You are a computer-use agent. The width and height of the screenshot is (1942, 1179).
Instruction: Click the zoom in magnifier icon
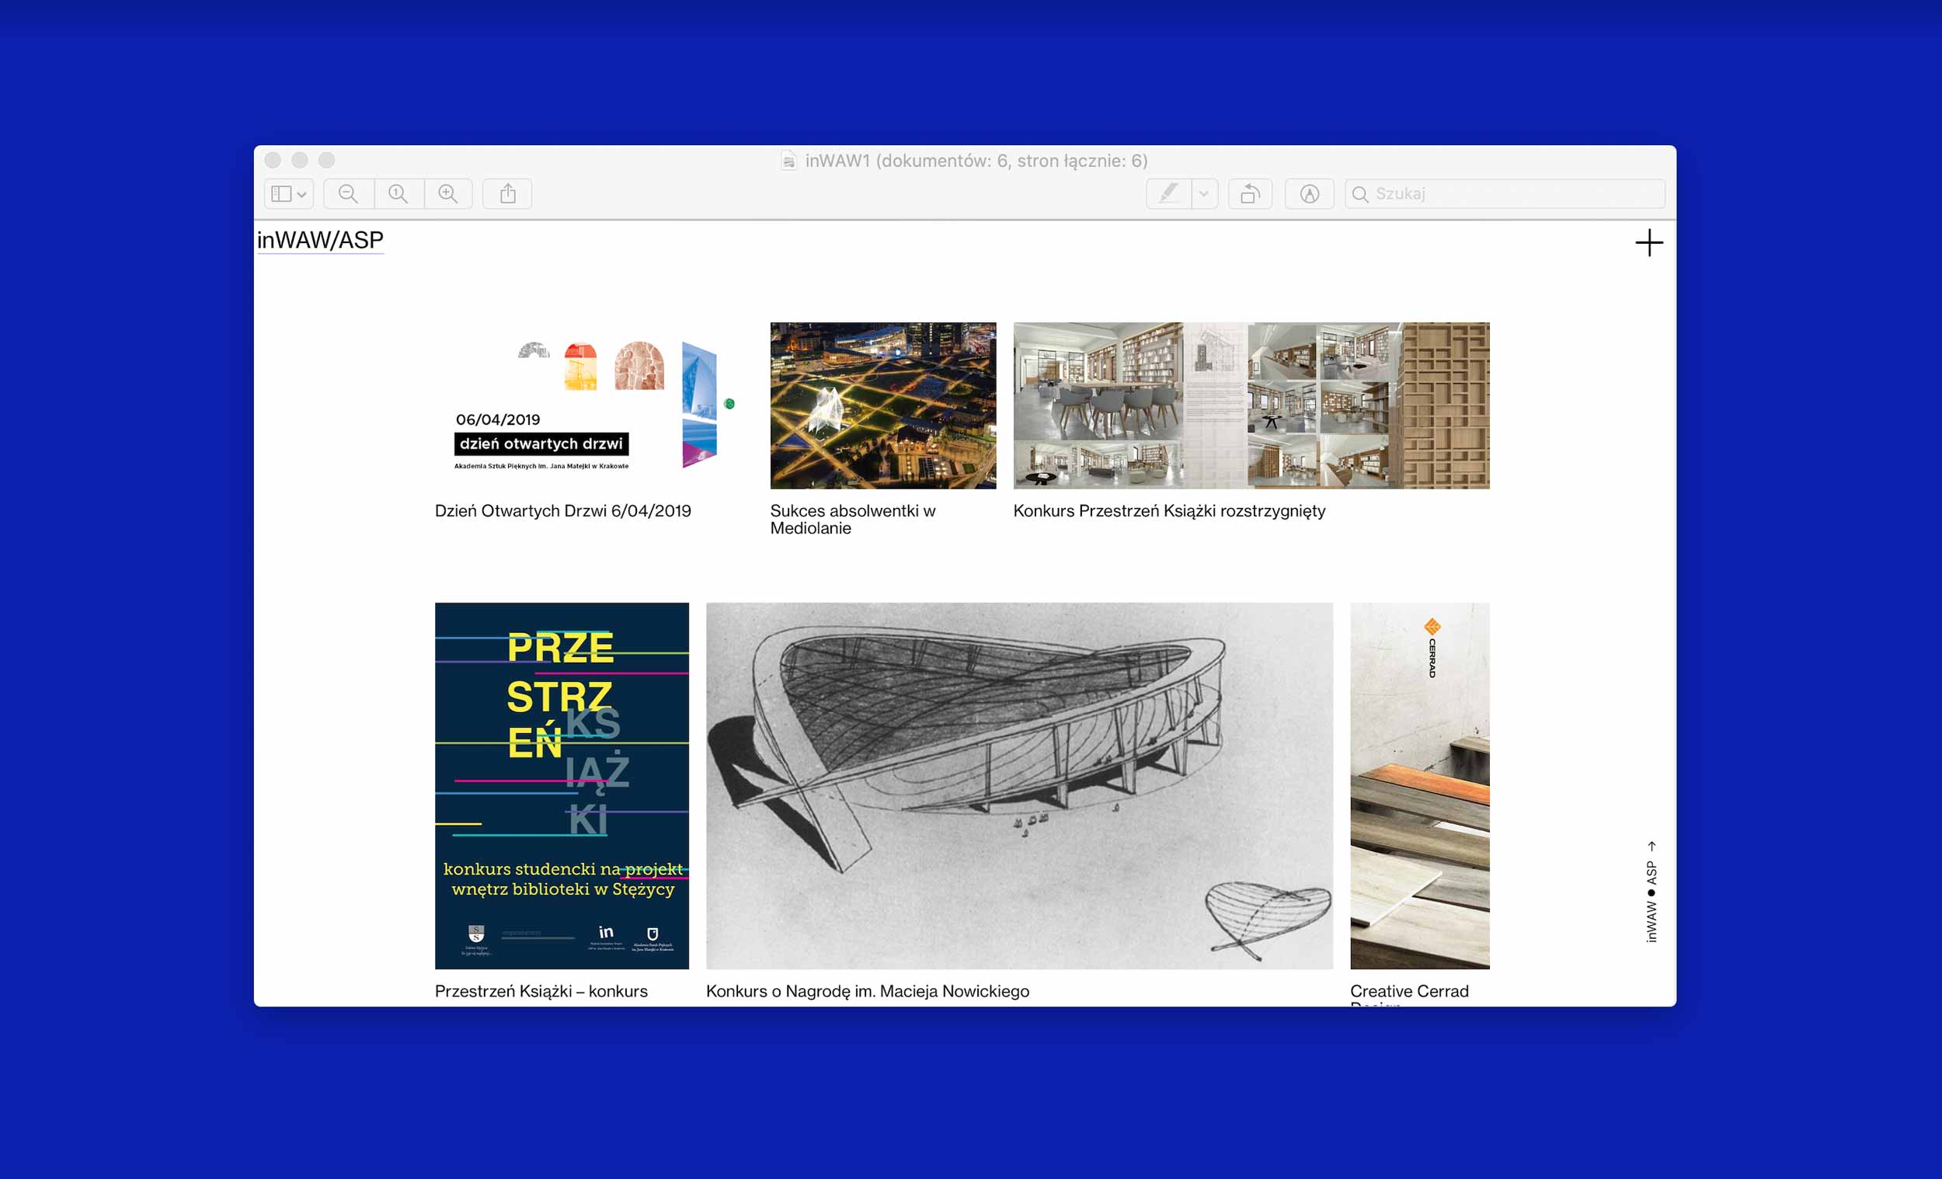(x=447, y=194)
